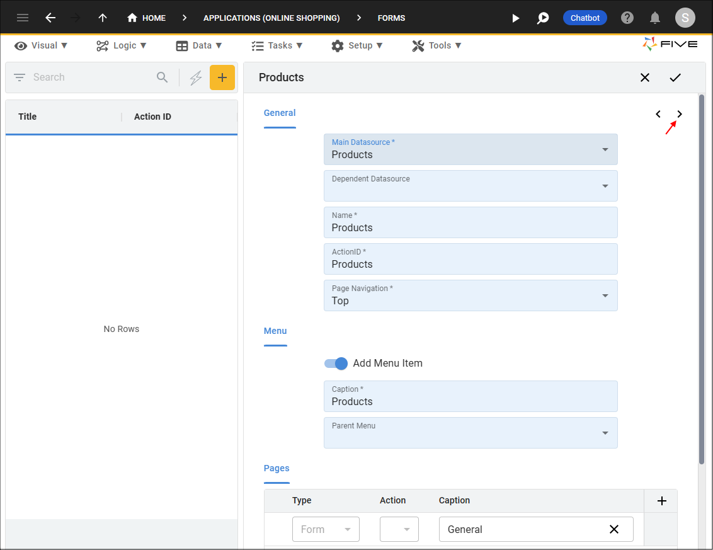Viewport: 713px width, 550px height.
Task: View notifications bell
Action: point(655,18)
